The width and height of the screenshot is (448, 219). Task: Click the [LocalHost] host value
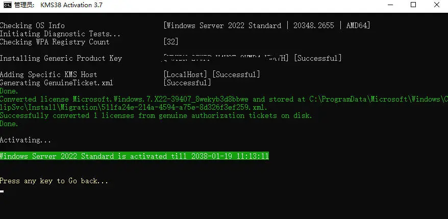186,75
